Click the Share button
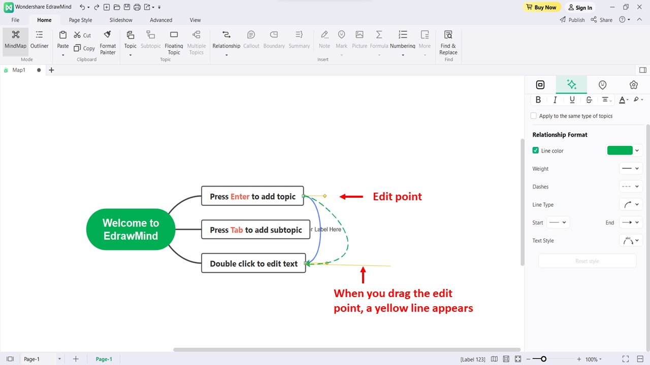 click(x=602, y=20)
